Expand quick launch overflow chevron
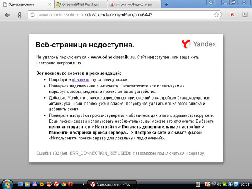Image resolution: width=252 pixels, height=189 pixels. click(83, 184)
